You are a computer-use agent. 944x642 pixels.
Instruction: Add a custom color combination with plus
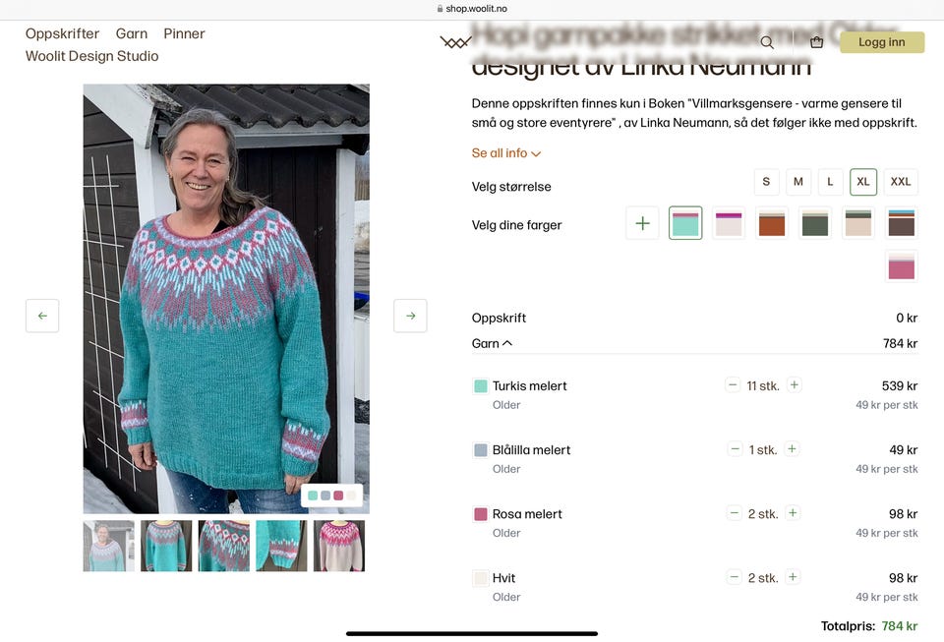tap(642, 223)
